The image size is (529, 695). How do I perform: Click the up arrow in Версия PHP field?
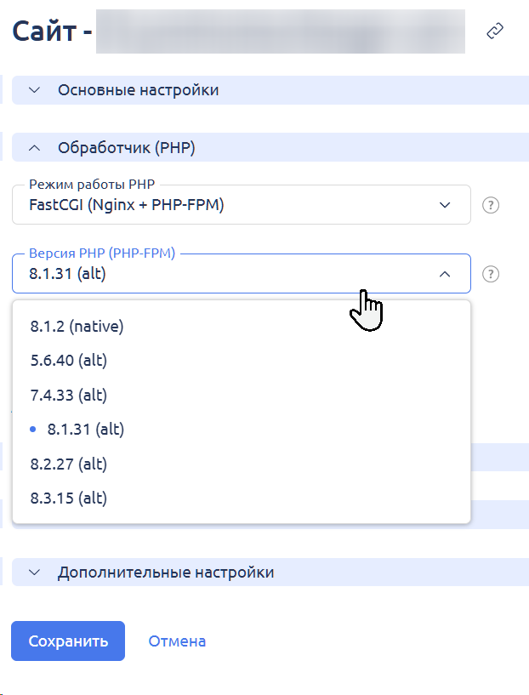click(x=444, y=274)
